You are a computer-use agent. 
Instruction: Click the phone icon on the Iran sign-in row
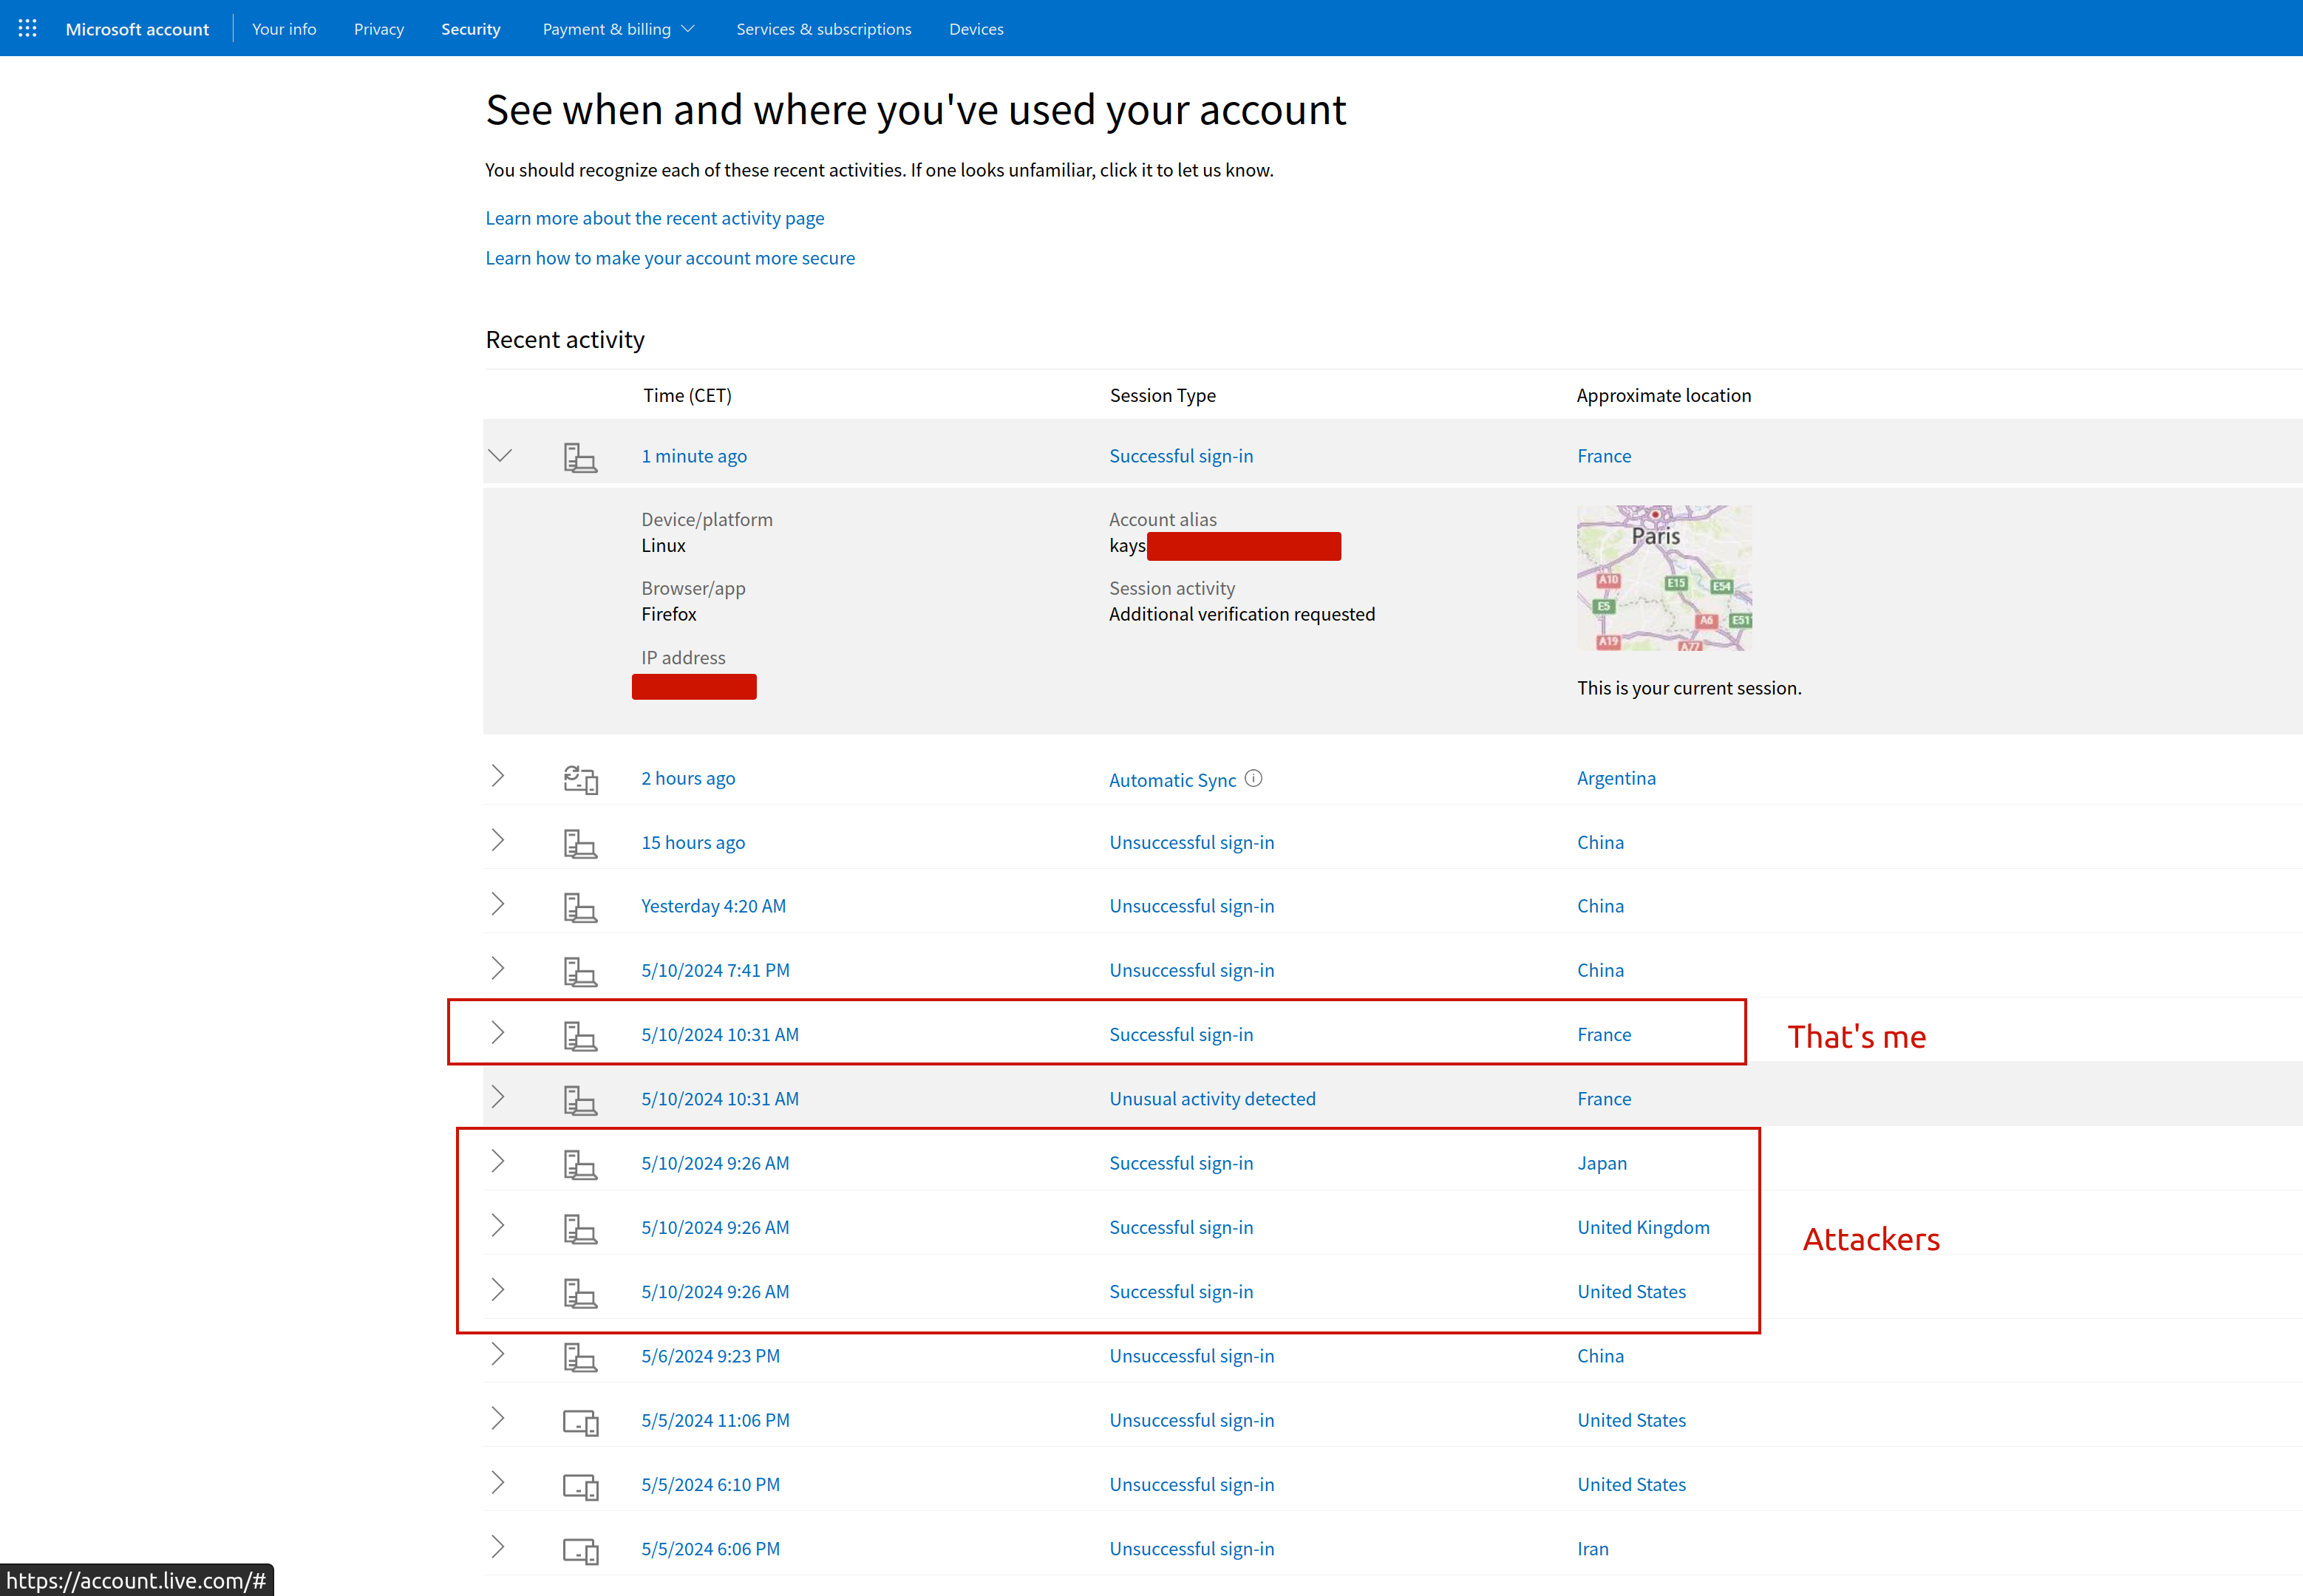pyautogui.click(x=580, y=1550)
